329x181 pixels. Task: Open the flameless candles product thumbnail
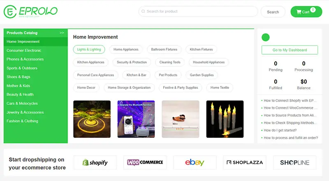(225, 119)
